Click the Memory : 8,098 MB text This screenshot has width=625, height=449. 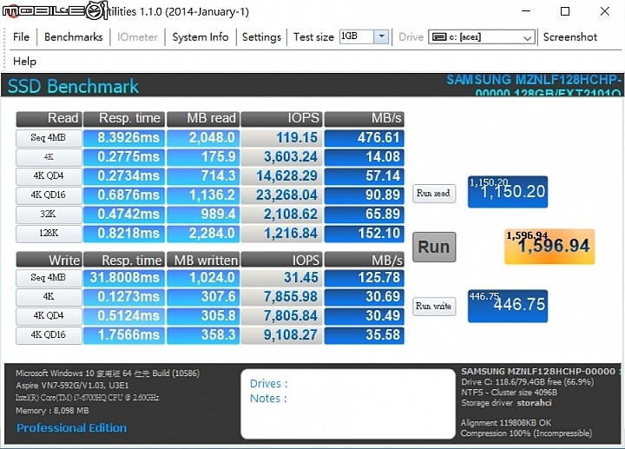tap(52, 410)
